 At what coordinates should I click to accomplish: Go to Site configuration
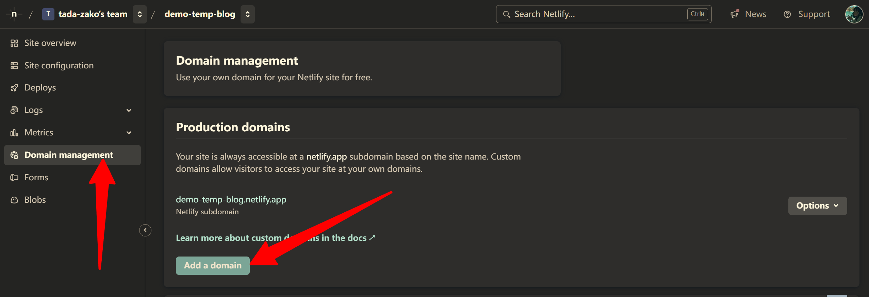[x=59, y=65]
